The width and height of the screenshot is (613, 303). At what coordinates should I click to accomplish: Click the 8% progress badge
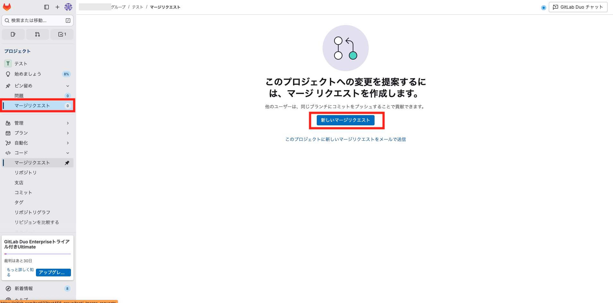pyautogui.click(x=66, y=74)
